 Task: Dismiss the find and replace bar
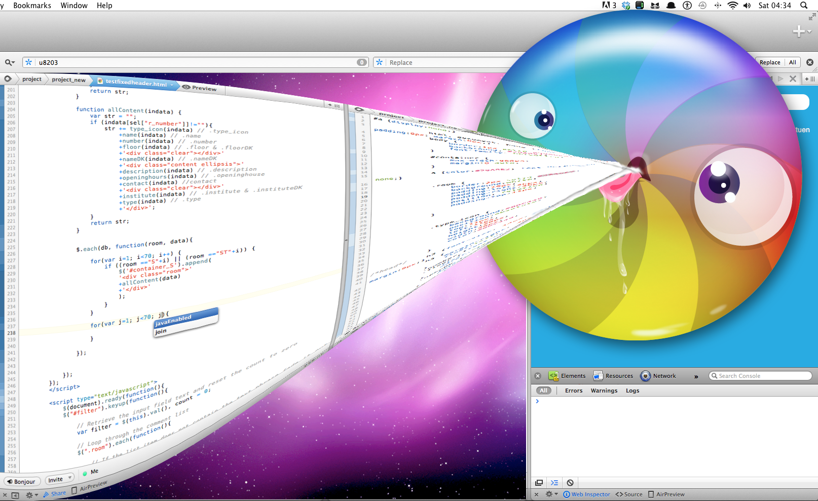(810, 62)
